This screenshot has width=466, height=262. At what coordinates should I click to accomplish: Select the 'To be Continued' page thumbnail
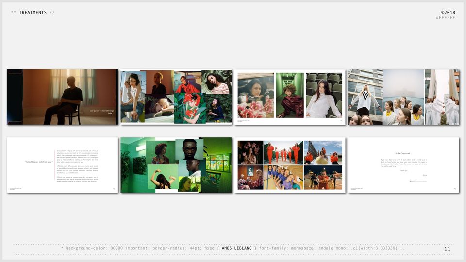(404, 165)
